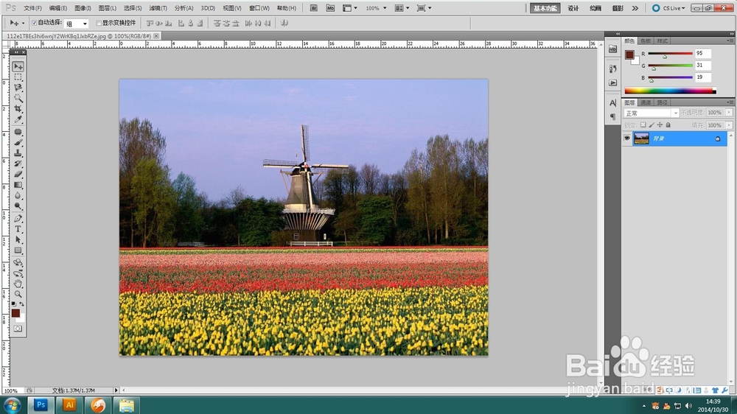Select the Crop tool
The image size is (737, 414).
point(18,108)
